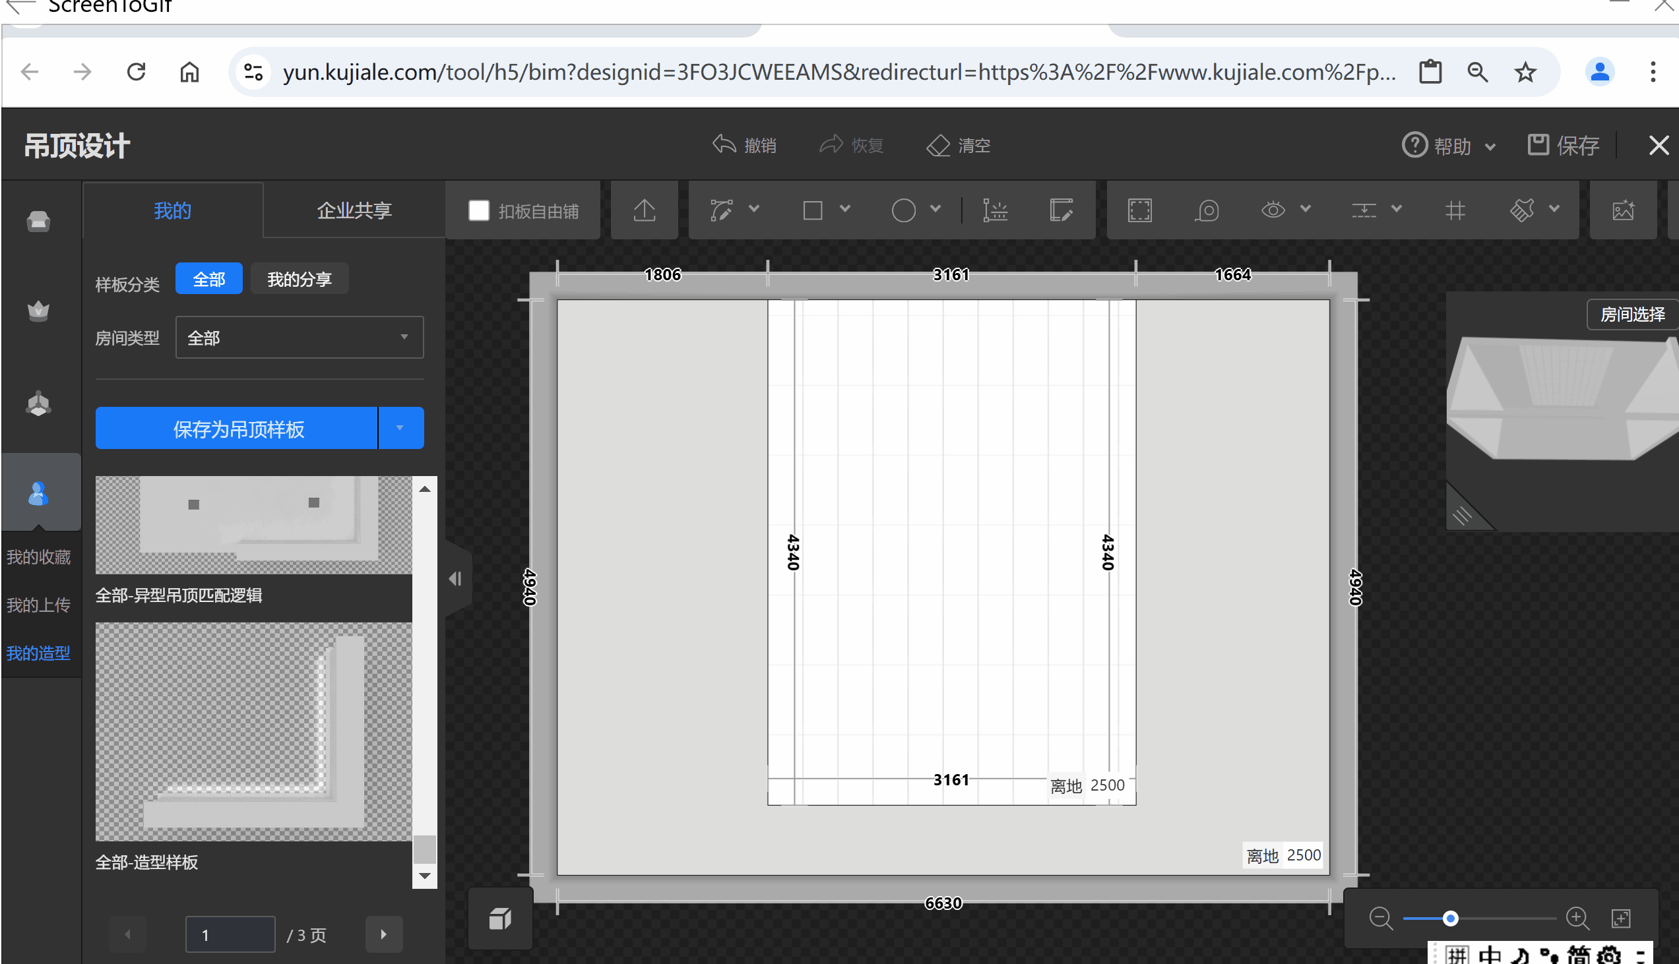Toggle the eye visibility icon in toolbar
This screenshot has width=1679, height=964.
1273,210
